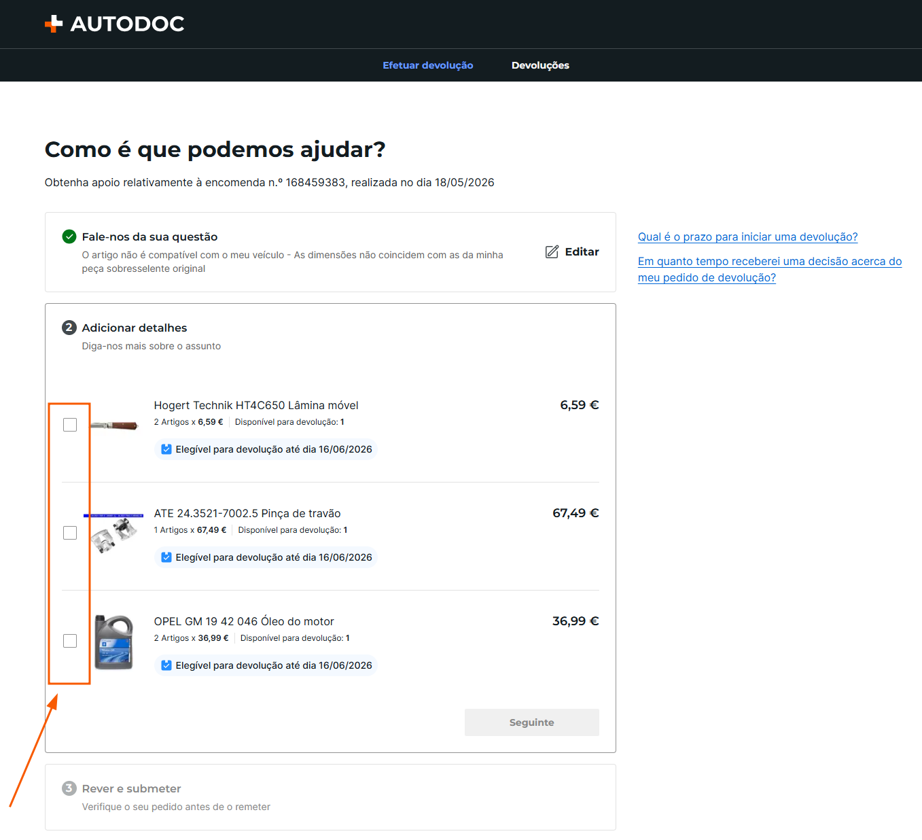922x840 pixels.
Task: Click the Seguinte button
Action: 532,722
